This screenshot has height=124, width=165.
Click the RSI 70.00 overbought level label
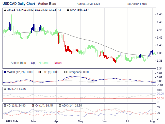coord(160,94)
